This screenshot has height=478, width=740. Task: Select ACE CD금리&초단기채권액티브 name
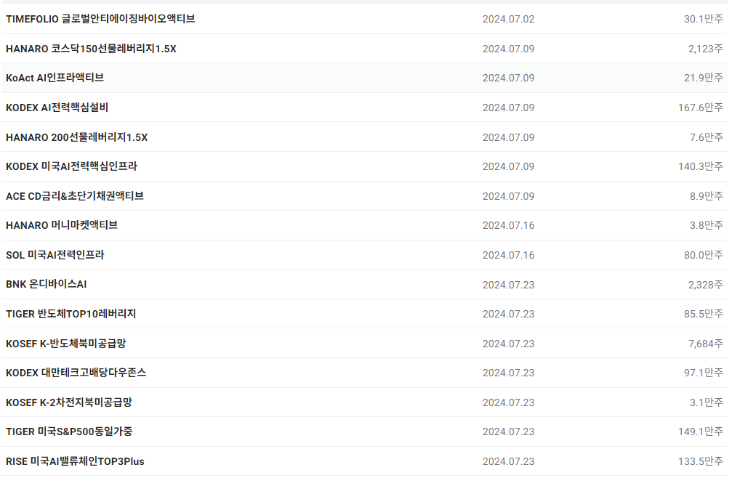tap(75, 196)
